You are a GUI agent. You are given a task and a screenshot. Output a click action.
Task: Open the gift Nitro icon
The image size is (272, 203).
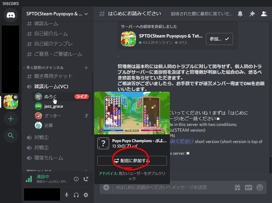(x=237, y=187)
